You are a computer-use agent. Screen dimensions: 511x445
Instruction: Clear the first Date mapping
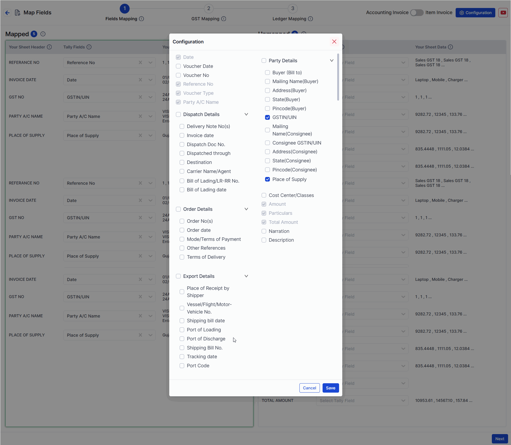point(140,80)
